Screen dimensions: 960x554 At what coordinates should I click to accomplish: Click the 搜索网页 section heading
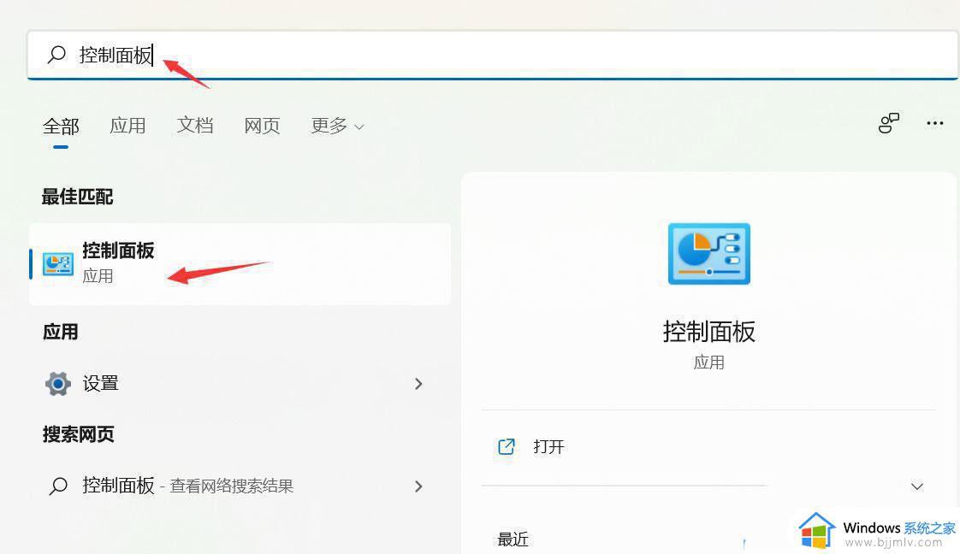click(x=79, y=435)
